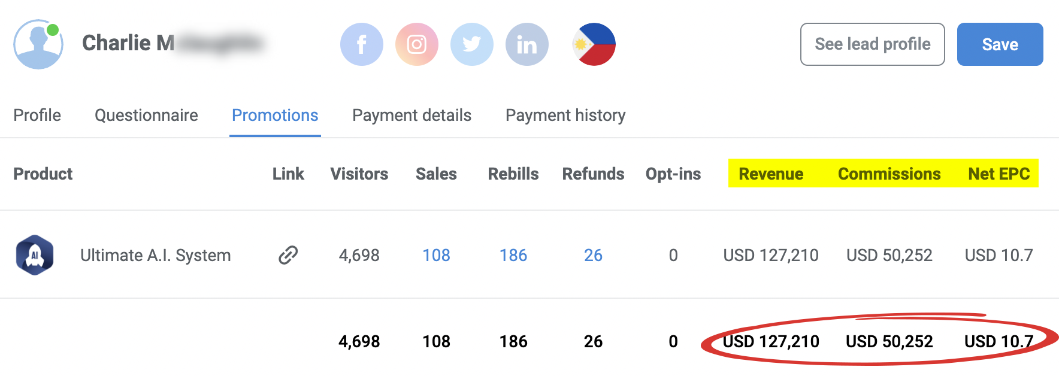Click the Twitter bird icon
Viewport: 1059px width, 376px height.
click(471, 44)
